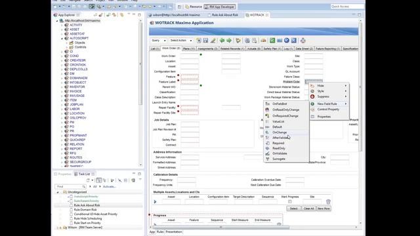
Task: Click the new record icon beside Select Action
Action: (x=199, y=41)
